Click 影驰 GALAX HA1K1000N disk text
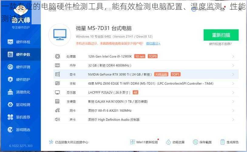 118,102
